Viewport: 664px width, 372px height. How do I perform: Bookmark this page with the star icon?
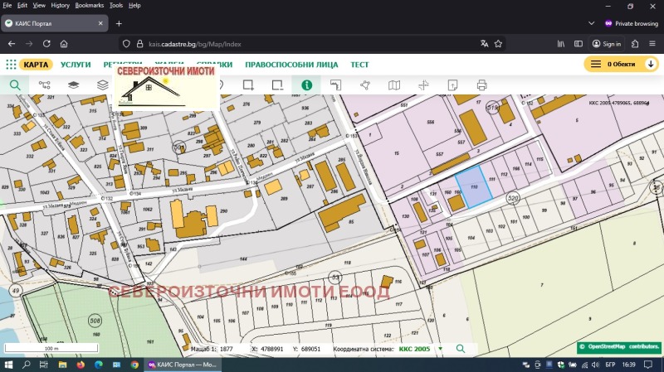pos(499,44)
